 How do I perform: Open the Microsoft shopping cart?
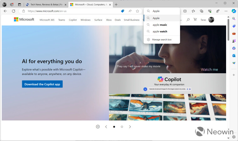[195, 19]
